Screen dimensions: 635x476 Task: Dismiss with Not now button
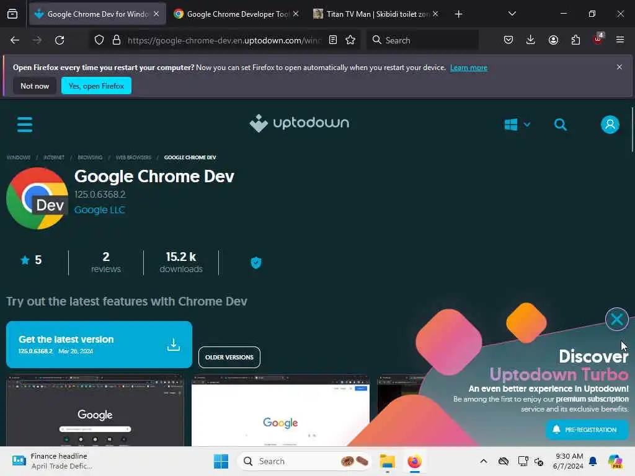35,86
